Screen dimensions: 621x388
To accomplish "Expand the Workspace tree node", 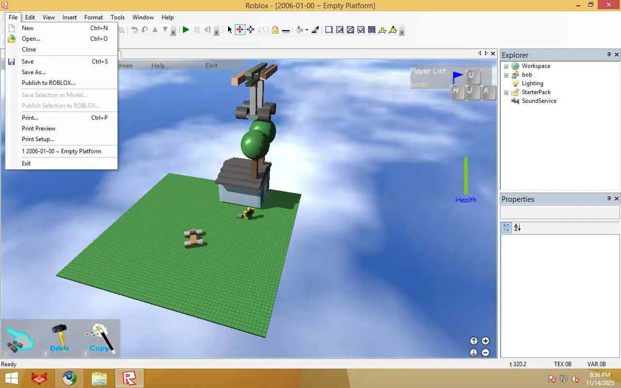I will tap(506, 66).
